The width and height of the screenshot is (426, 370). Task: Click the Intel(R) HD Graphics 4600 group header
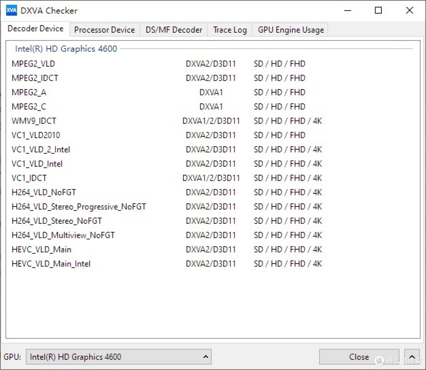[x=66, y=48]
